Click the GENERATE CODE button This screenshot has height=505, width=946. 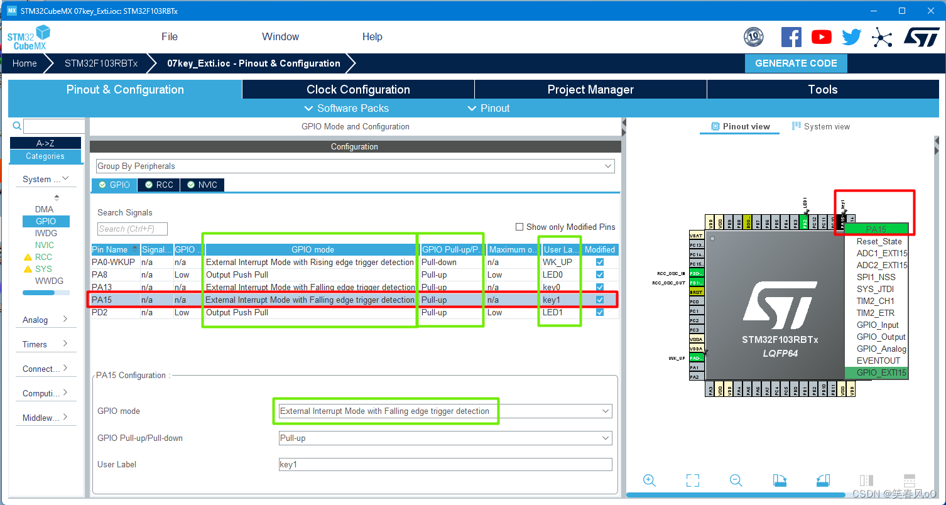point(796,63)
